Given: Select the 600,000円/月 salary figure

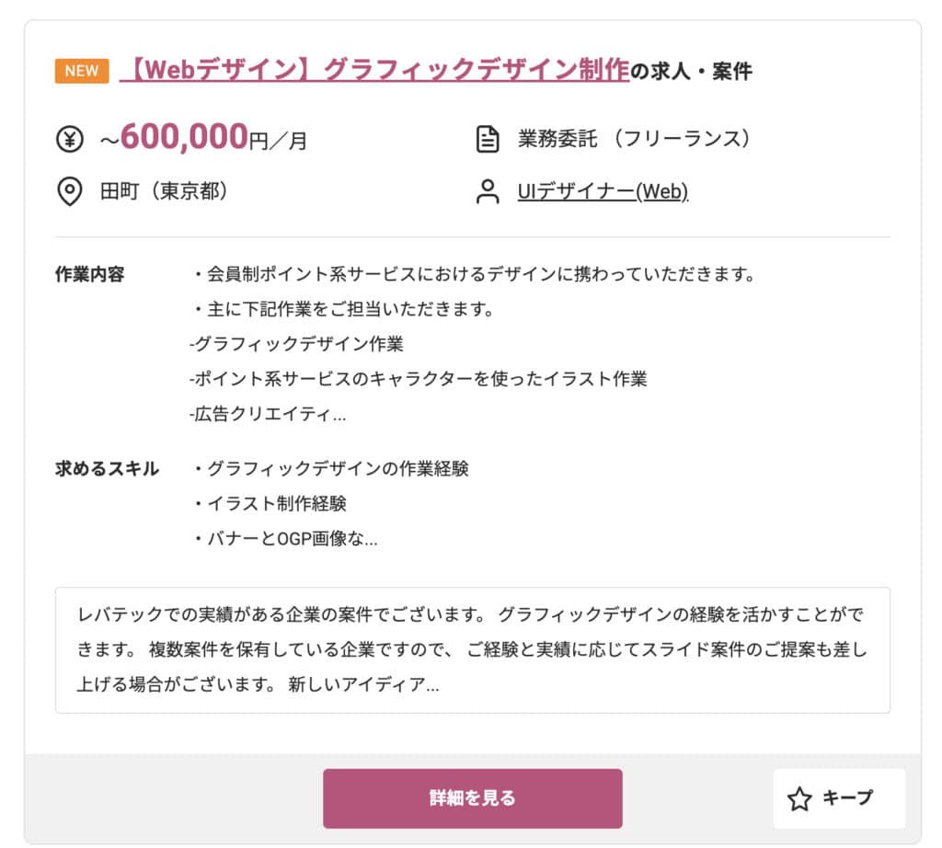Looking at the screenshot, I should (x=203, y=138).
